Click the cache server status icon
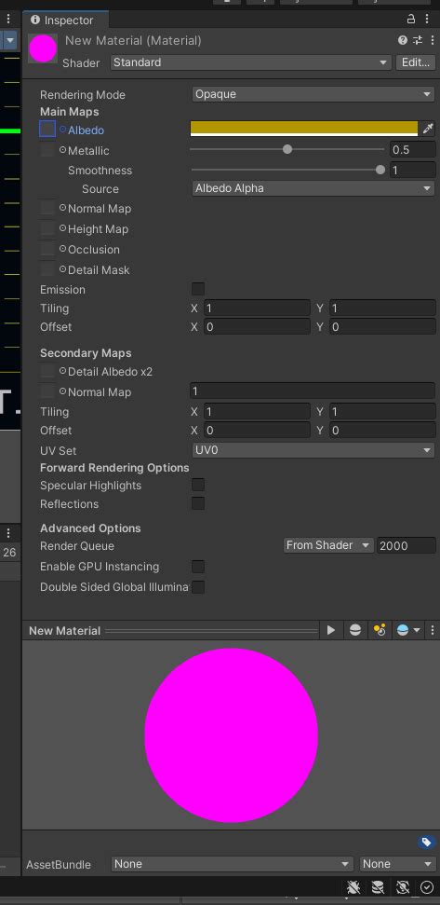 pos(378,886)
